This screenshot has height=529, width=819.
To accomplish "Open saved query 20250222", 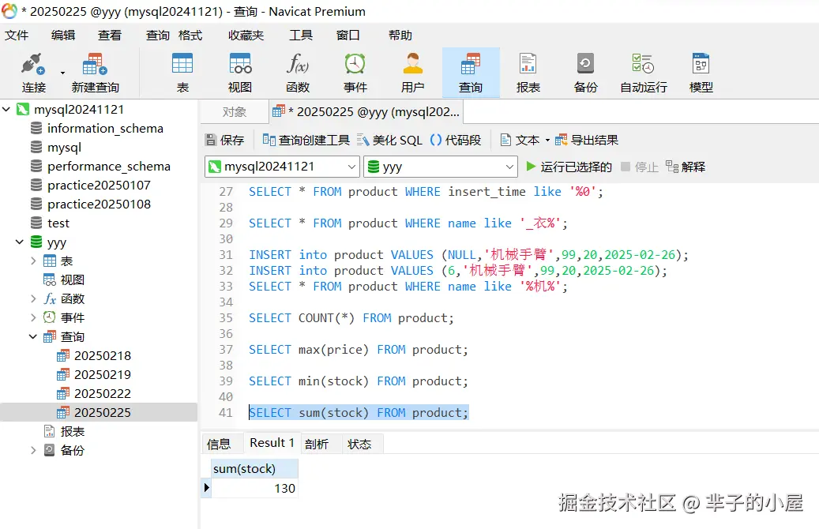I will click(103, 393).
